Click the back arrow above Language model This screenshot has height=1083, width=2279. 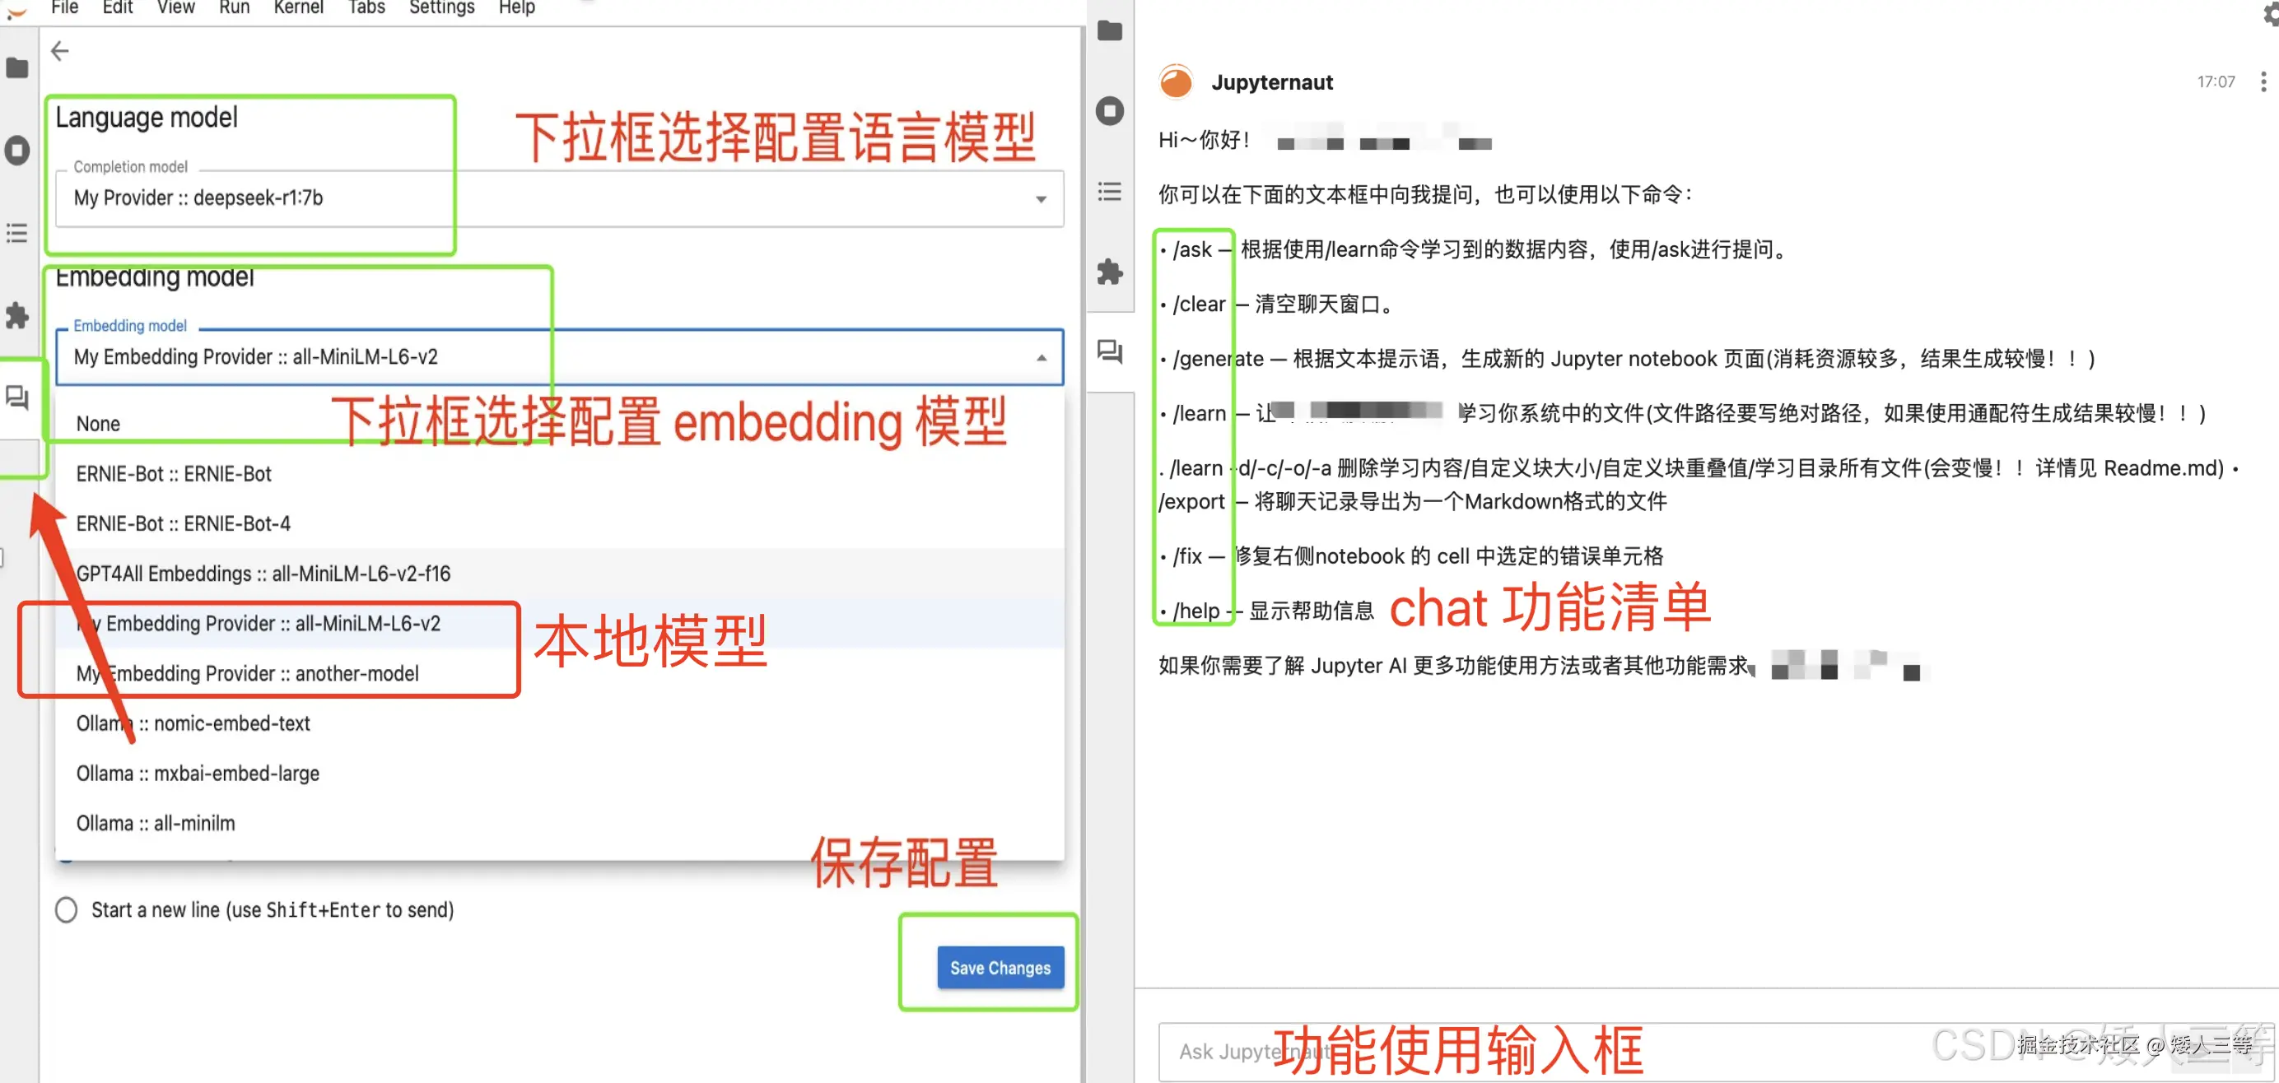point(59,50)
